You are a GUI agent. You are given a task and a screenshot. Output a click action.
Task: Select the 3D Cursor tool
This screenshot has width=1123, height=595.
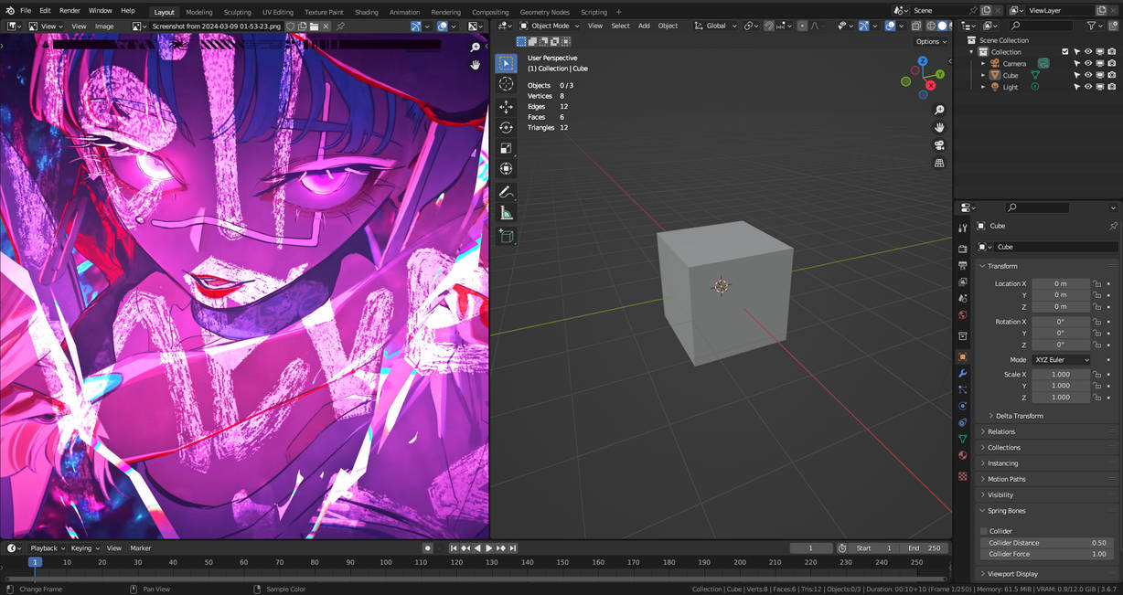(506, 84)
